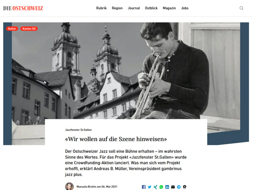Select the Kanton SG tag
The width and height of the screenshot is (253, 190).
[x=29, y=29]
